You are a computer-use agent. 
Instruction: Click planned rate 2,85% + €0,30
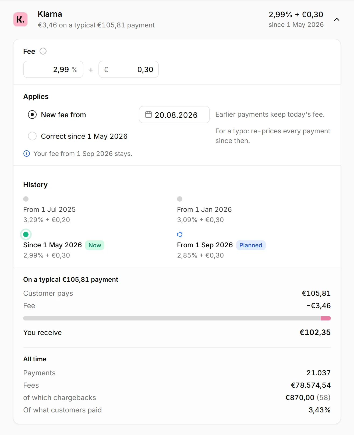[200, 255]
